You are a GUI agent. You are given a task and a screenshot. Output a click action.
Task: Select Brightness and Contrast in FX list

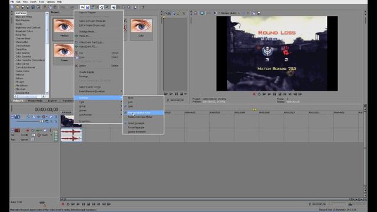[x=28, y=28]
